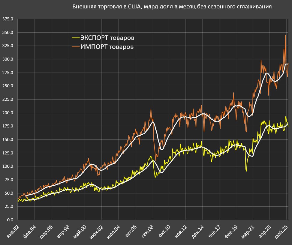Image resolution: width=292 pixels, height=245 pixels.
Task: Click the export dip low in 2020
Action: [246, 171]
